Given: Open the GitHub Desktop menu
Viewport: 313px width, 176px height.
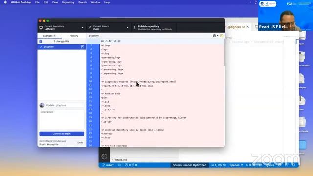Looking at the screenshot, I should coord(21,2).
